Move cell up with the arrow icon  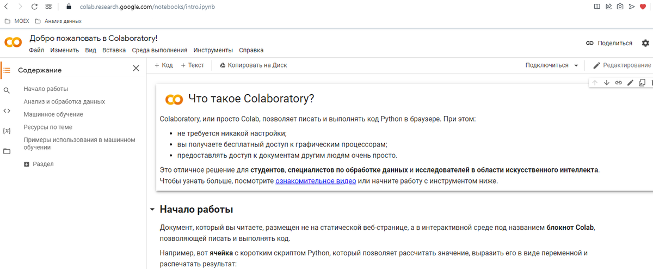coord(595,83)
